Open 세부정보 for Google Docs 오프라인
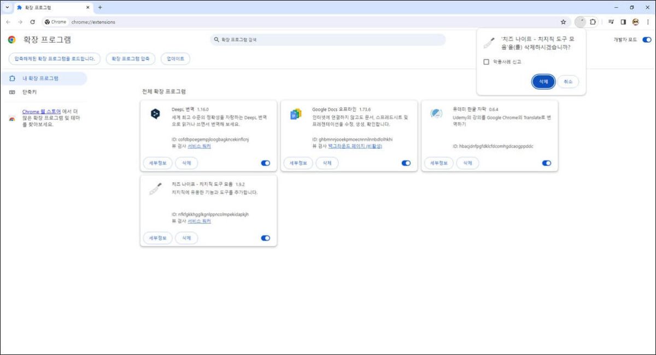The width and height of the screenshot is (656, 355). tap(298, 163)
